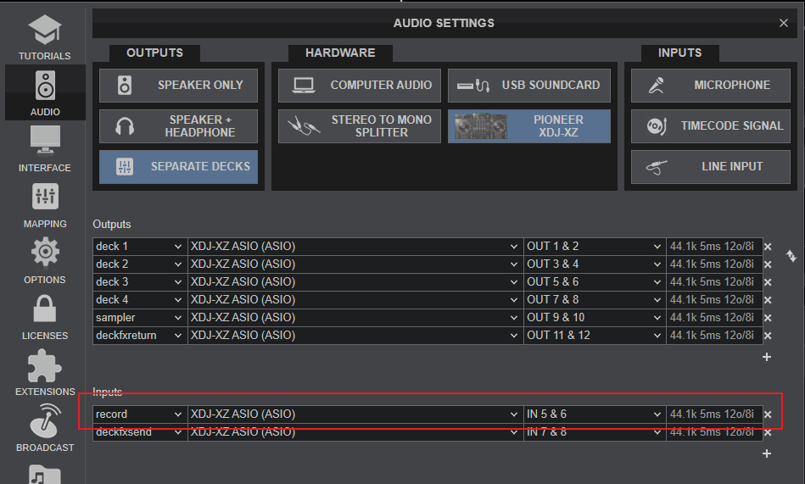Choose Speaker + Headphone output preset

click(x=178, y=125)
